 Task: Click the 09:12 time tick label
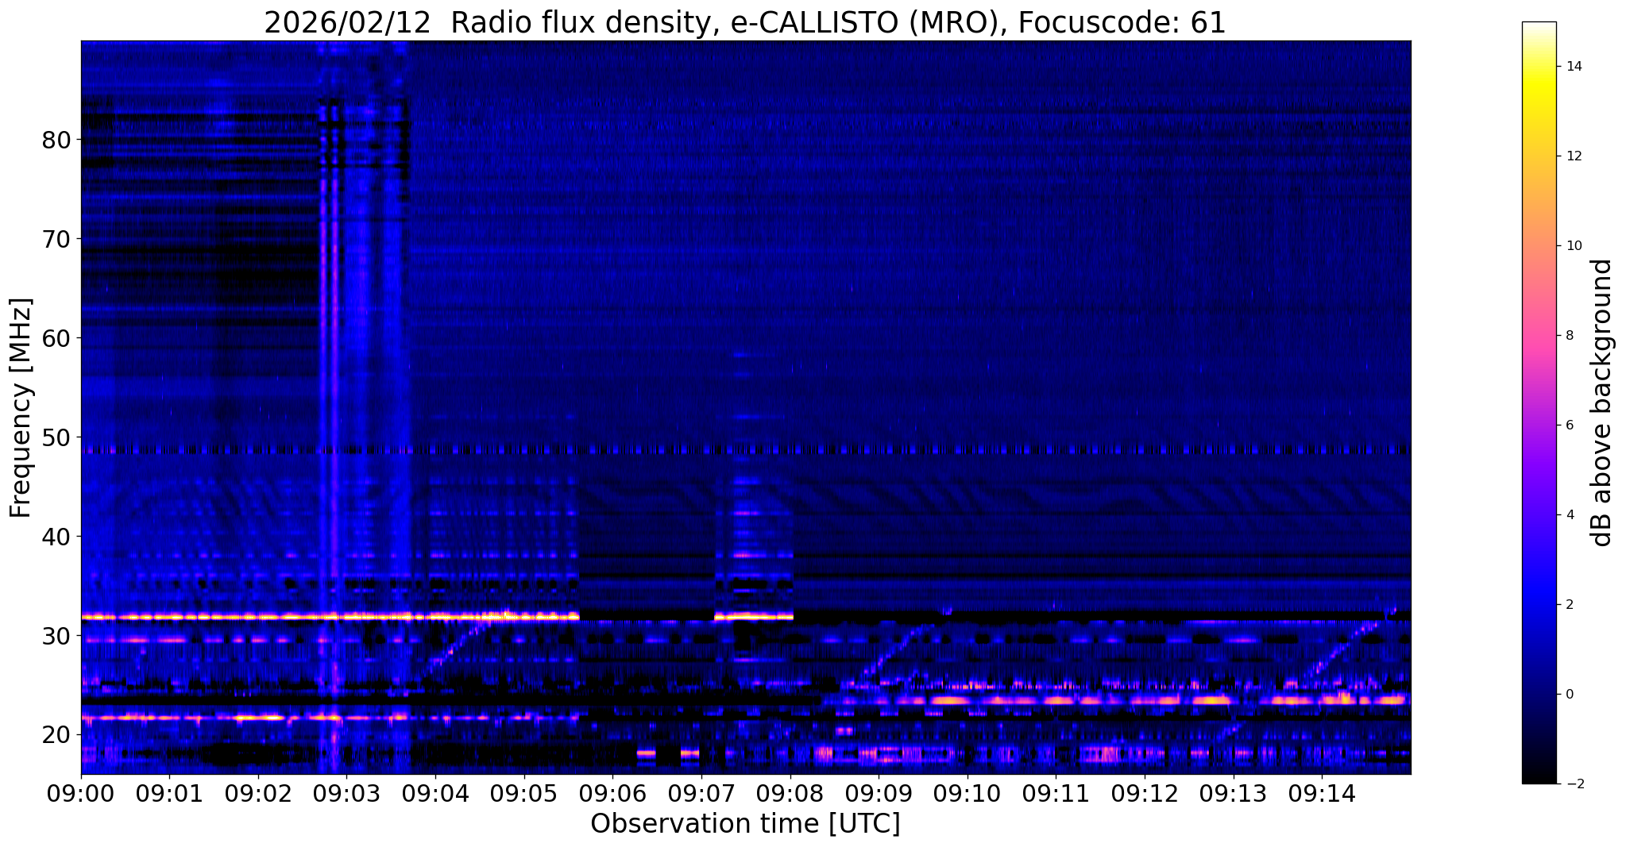pos(1144,794)
